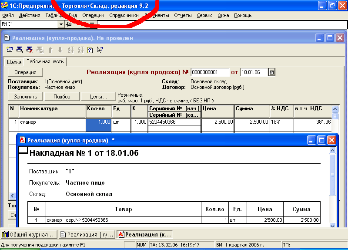Open the calendar date picker
This screenshot has height=250, width=348.
[x=272, y=72]
